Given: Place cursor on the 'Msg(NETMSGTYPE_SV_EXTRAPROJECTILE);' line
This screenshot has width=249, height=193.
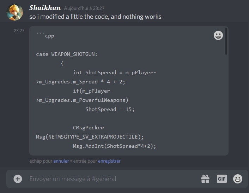Looking at the screenshot, I should pos(90,137).
